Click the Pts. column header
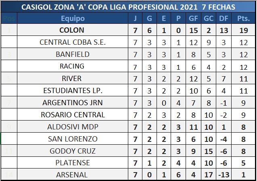The height and width of the screenshot is (181, 257). tap(242, 19)
